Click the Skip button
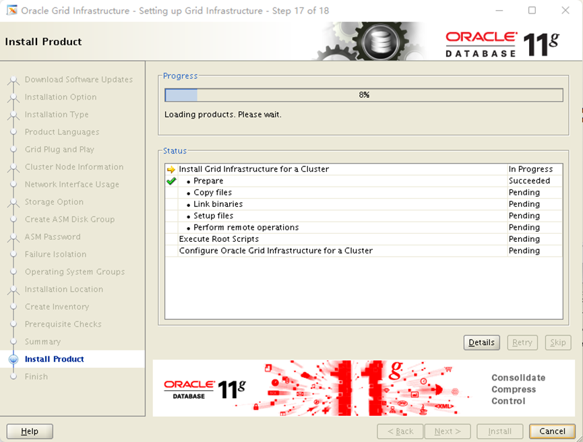Screen dimensions: 583x442 click(x=557, y=342)
